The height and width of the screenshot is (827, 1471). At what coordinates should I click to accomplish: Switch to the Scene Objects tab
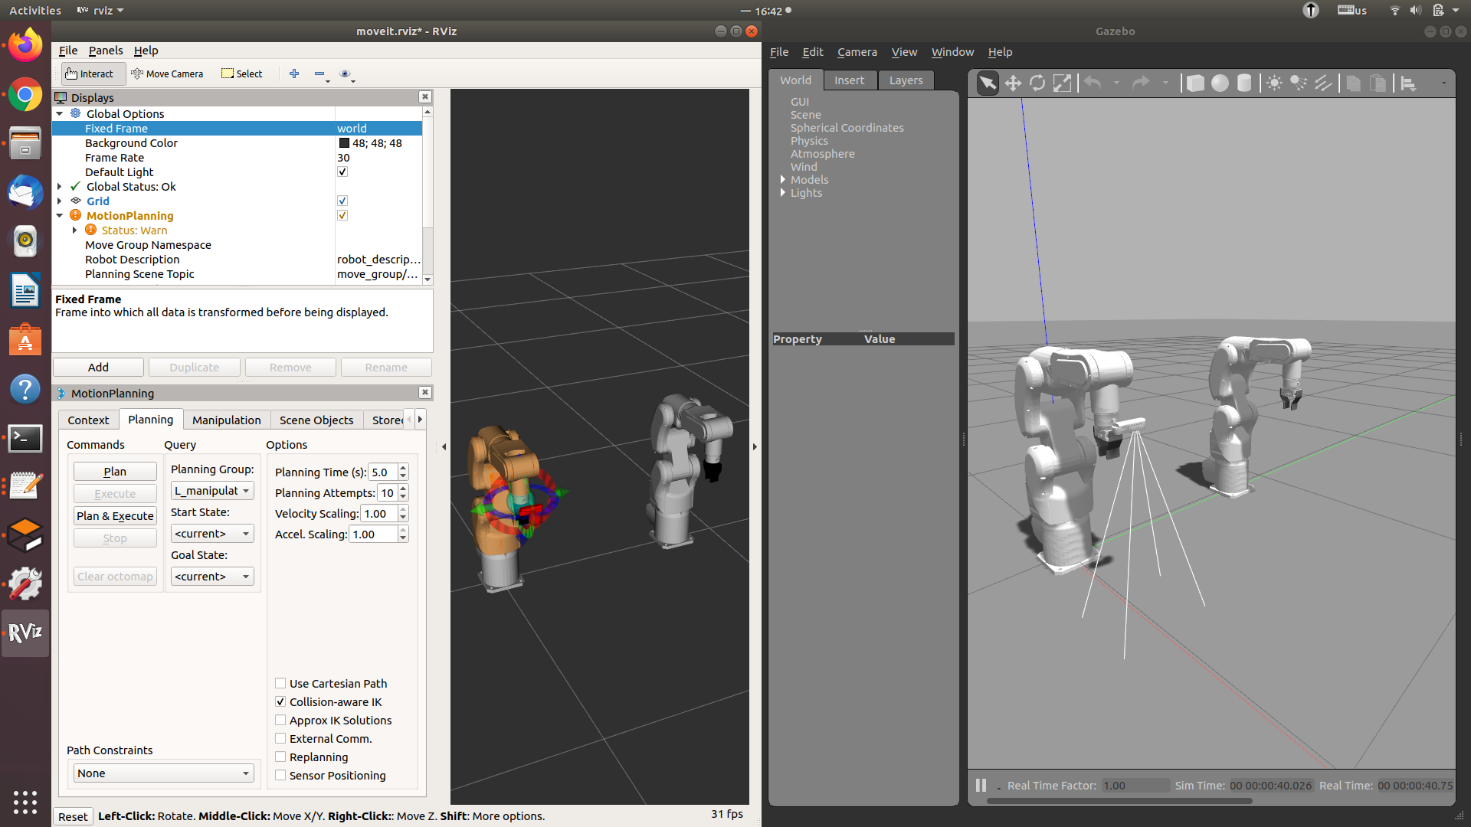coord(316,419)
